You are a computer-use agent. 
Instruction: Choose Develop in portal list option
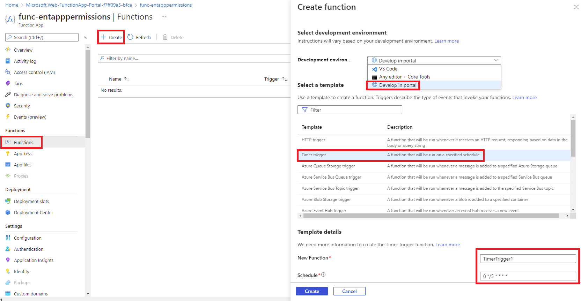click(434, 85)
